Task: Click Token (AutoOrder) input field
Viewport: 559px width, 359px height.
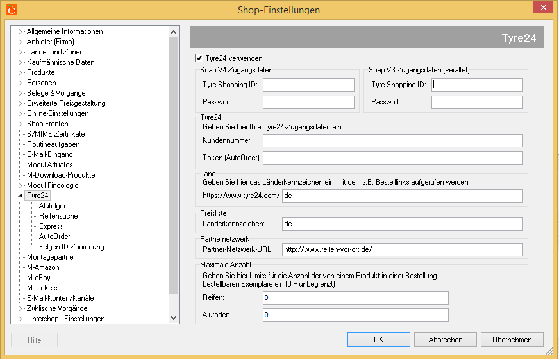Action: pyautogui.click(x=393, y=158)
